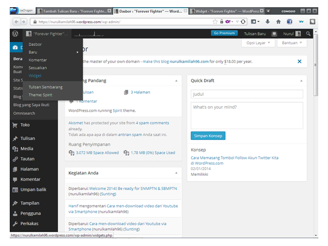The width and height of the screenshot is (328, 246).
Task: Click the admin bar search magnifier
Action: pyautogui.click(x=308, y=33)
